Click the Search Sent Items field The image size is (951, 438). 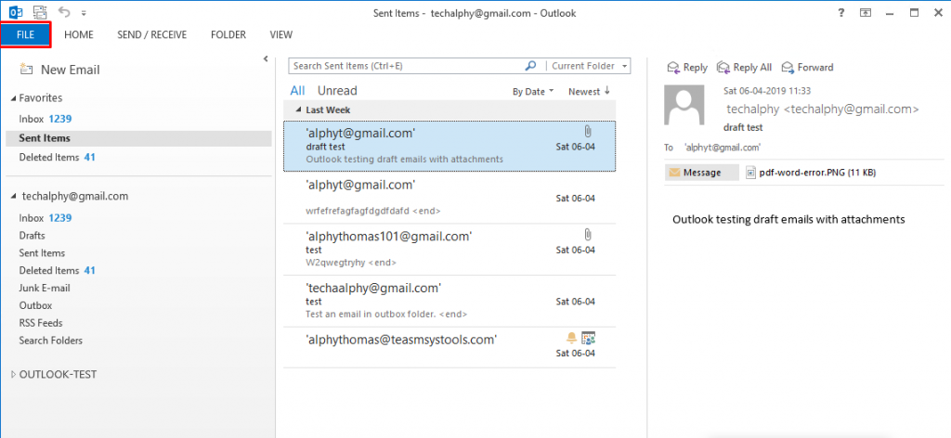[405, 66]
